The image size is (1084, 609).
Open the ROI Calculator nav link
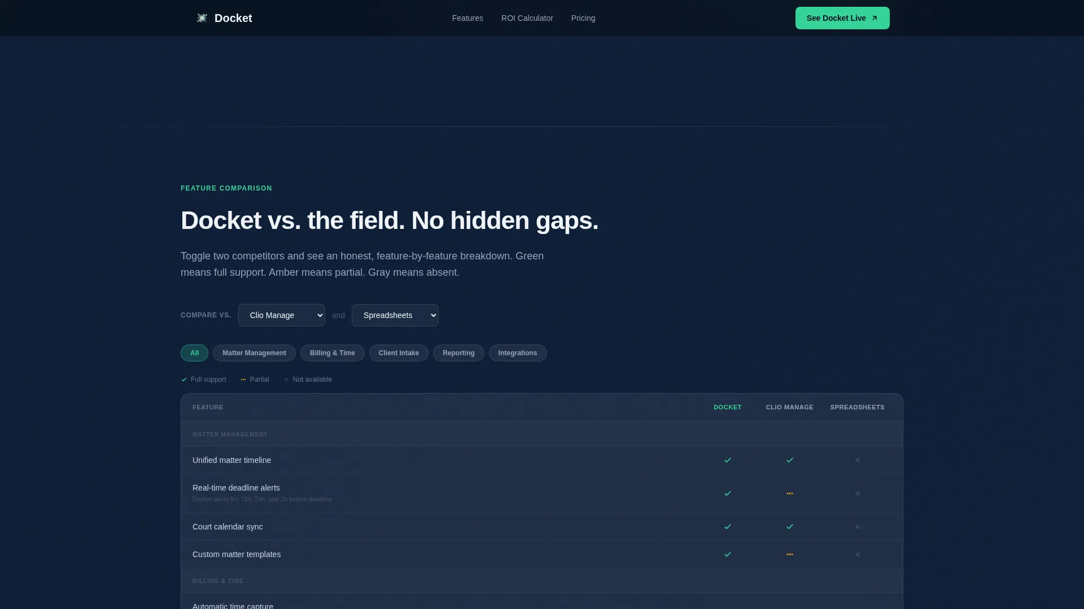click(x=527, y=18)
